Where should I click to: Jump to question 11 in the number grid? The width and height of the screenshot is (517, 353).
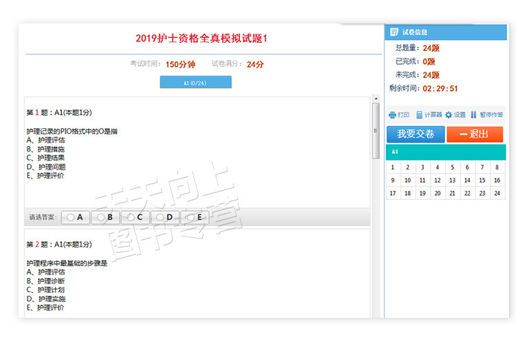423,180
